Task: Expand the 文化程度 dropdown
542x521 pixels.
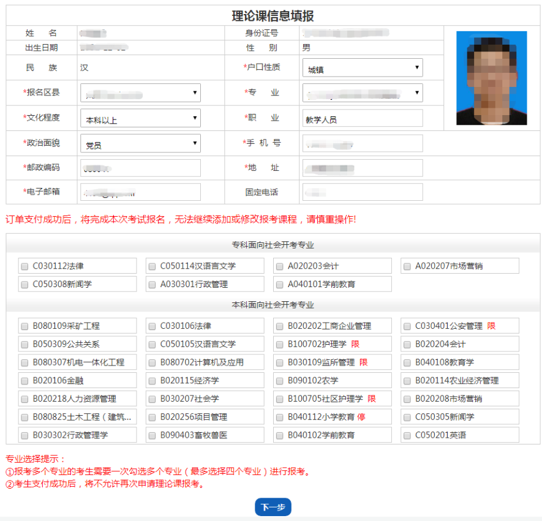Action: pyautogui.click(x=140, y=118)
